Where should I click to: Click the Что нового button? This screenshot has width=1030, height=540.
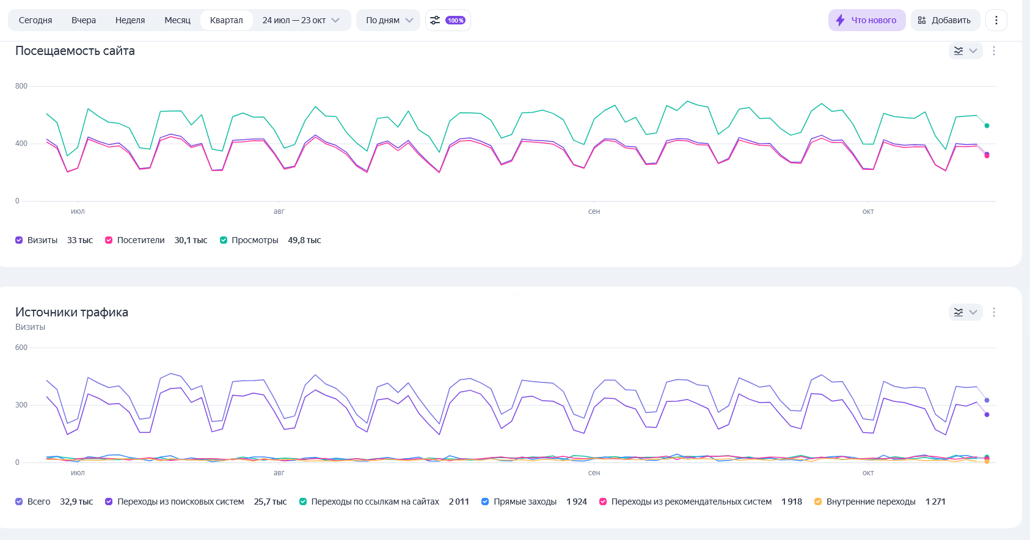[867, 20]
